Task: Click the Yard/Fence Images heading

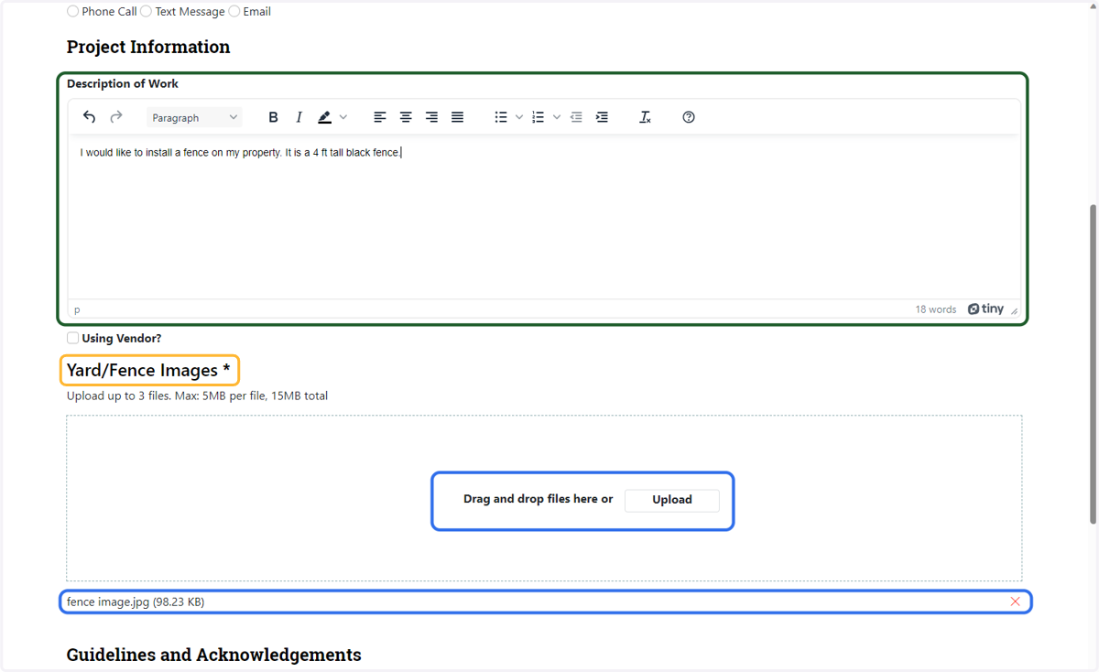Action: point(148,370)
